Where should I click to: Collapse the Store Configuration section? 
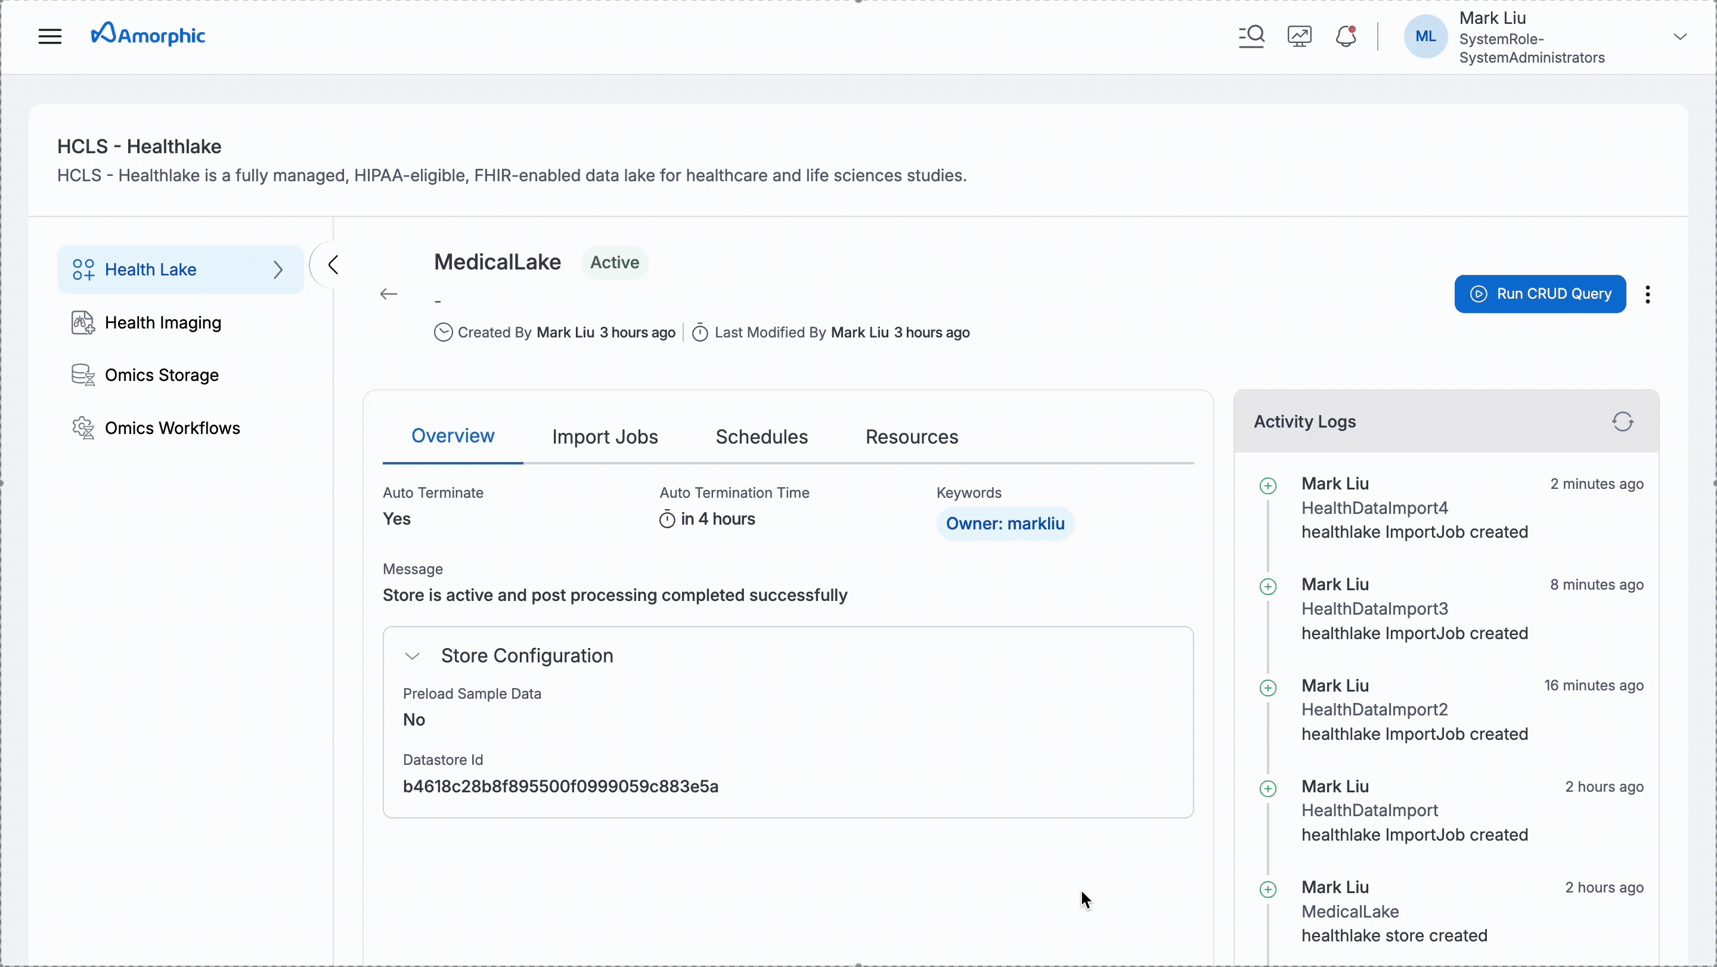[x=413, y=656]
